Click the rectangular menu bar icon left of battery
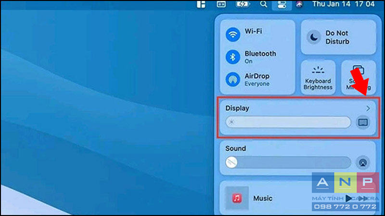The image size is (385, 216). tap(221, 4)
